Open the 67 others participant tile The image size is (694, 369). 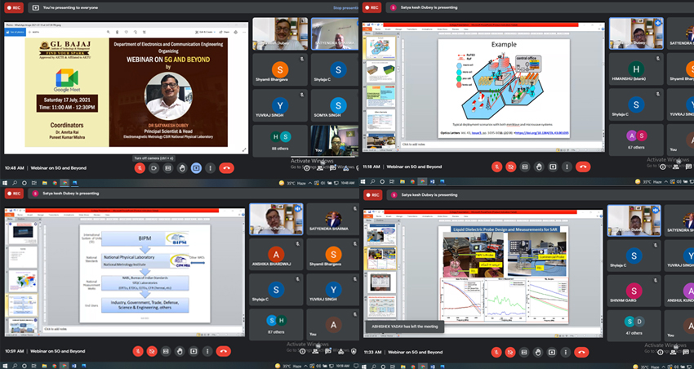636,139
